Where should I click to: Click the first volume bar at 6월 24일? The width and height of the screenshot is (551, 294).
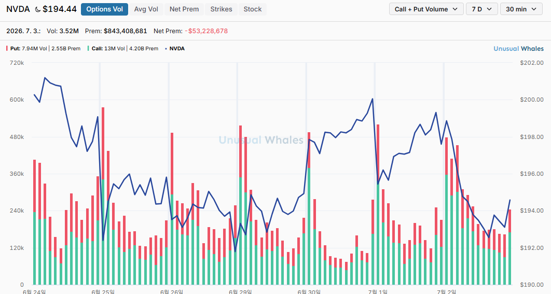click(x=34, y=222)
